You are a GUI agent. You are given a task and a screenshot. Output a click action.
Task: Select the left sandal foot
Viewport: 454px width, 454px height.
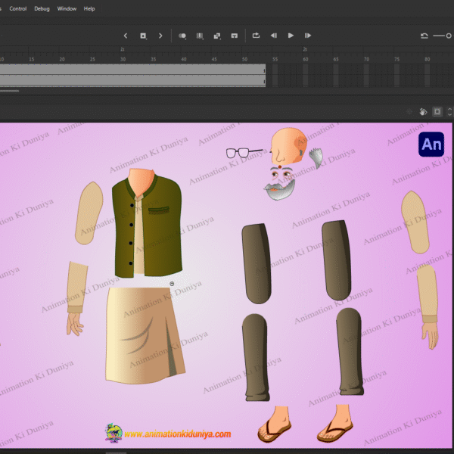coord(274,424)
